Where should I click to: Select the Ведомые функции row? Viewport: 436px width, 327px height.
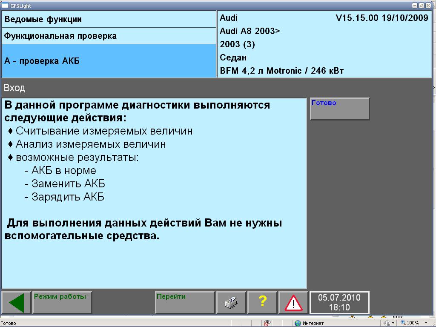click(x=109, y=19)
